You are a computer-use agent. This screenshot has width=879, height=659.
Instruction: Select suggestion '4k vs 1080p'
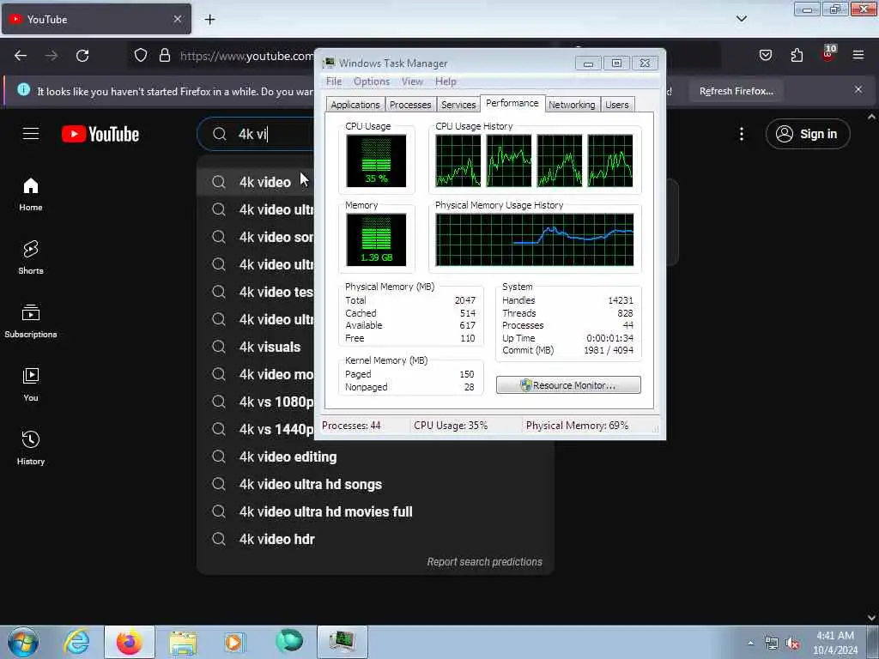256,402
